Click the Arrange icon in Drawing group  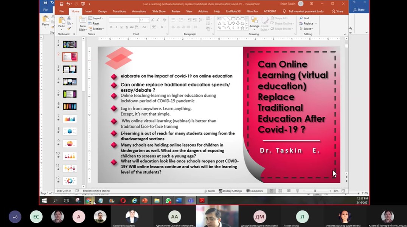[x=254, y=20]
